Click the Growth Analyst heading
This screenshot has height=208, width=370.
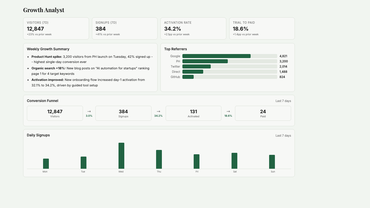[x=44, y=10]
